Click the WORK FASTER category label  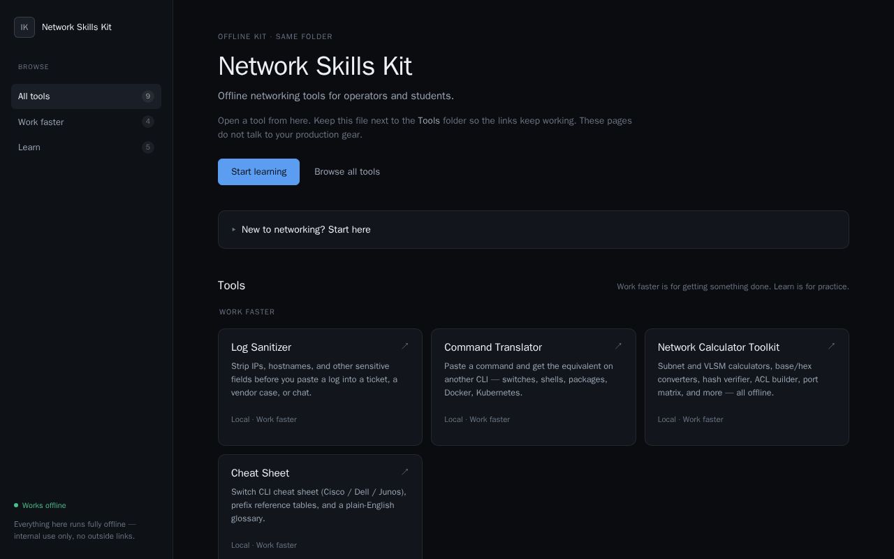tap(247, 312)
